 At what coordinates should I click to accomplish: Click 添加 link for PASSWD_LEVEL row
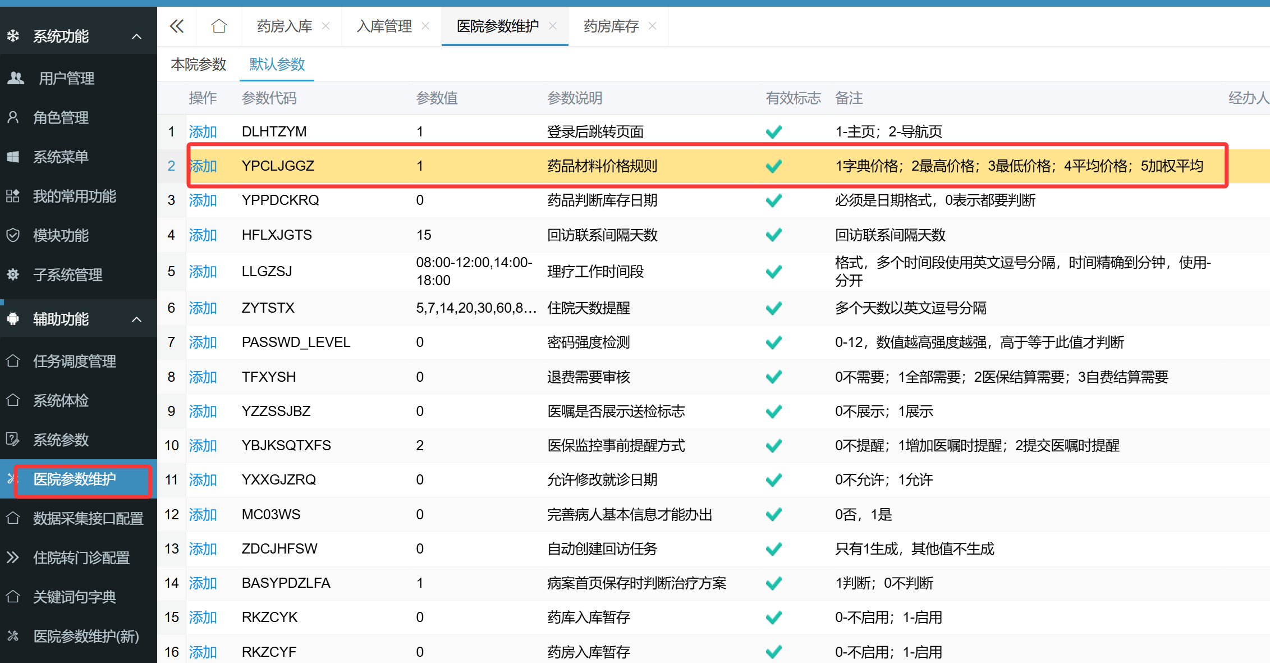[x=203, y=342]
